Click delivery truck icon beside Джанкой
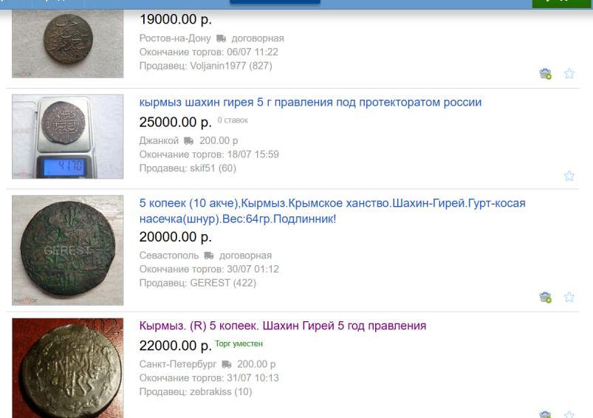The width and height of the screenshot is (593, 418). (x=189, y=141)
